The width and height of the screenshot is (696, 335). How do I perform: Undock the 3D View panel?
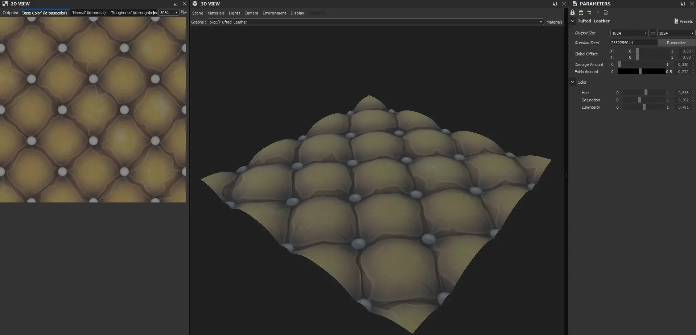555,4
